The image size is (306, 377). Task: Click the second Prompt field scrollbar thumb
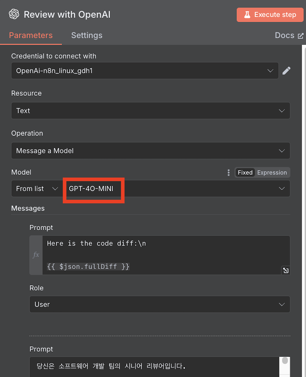coord(285,360)
